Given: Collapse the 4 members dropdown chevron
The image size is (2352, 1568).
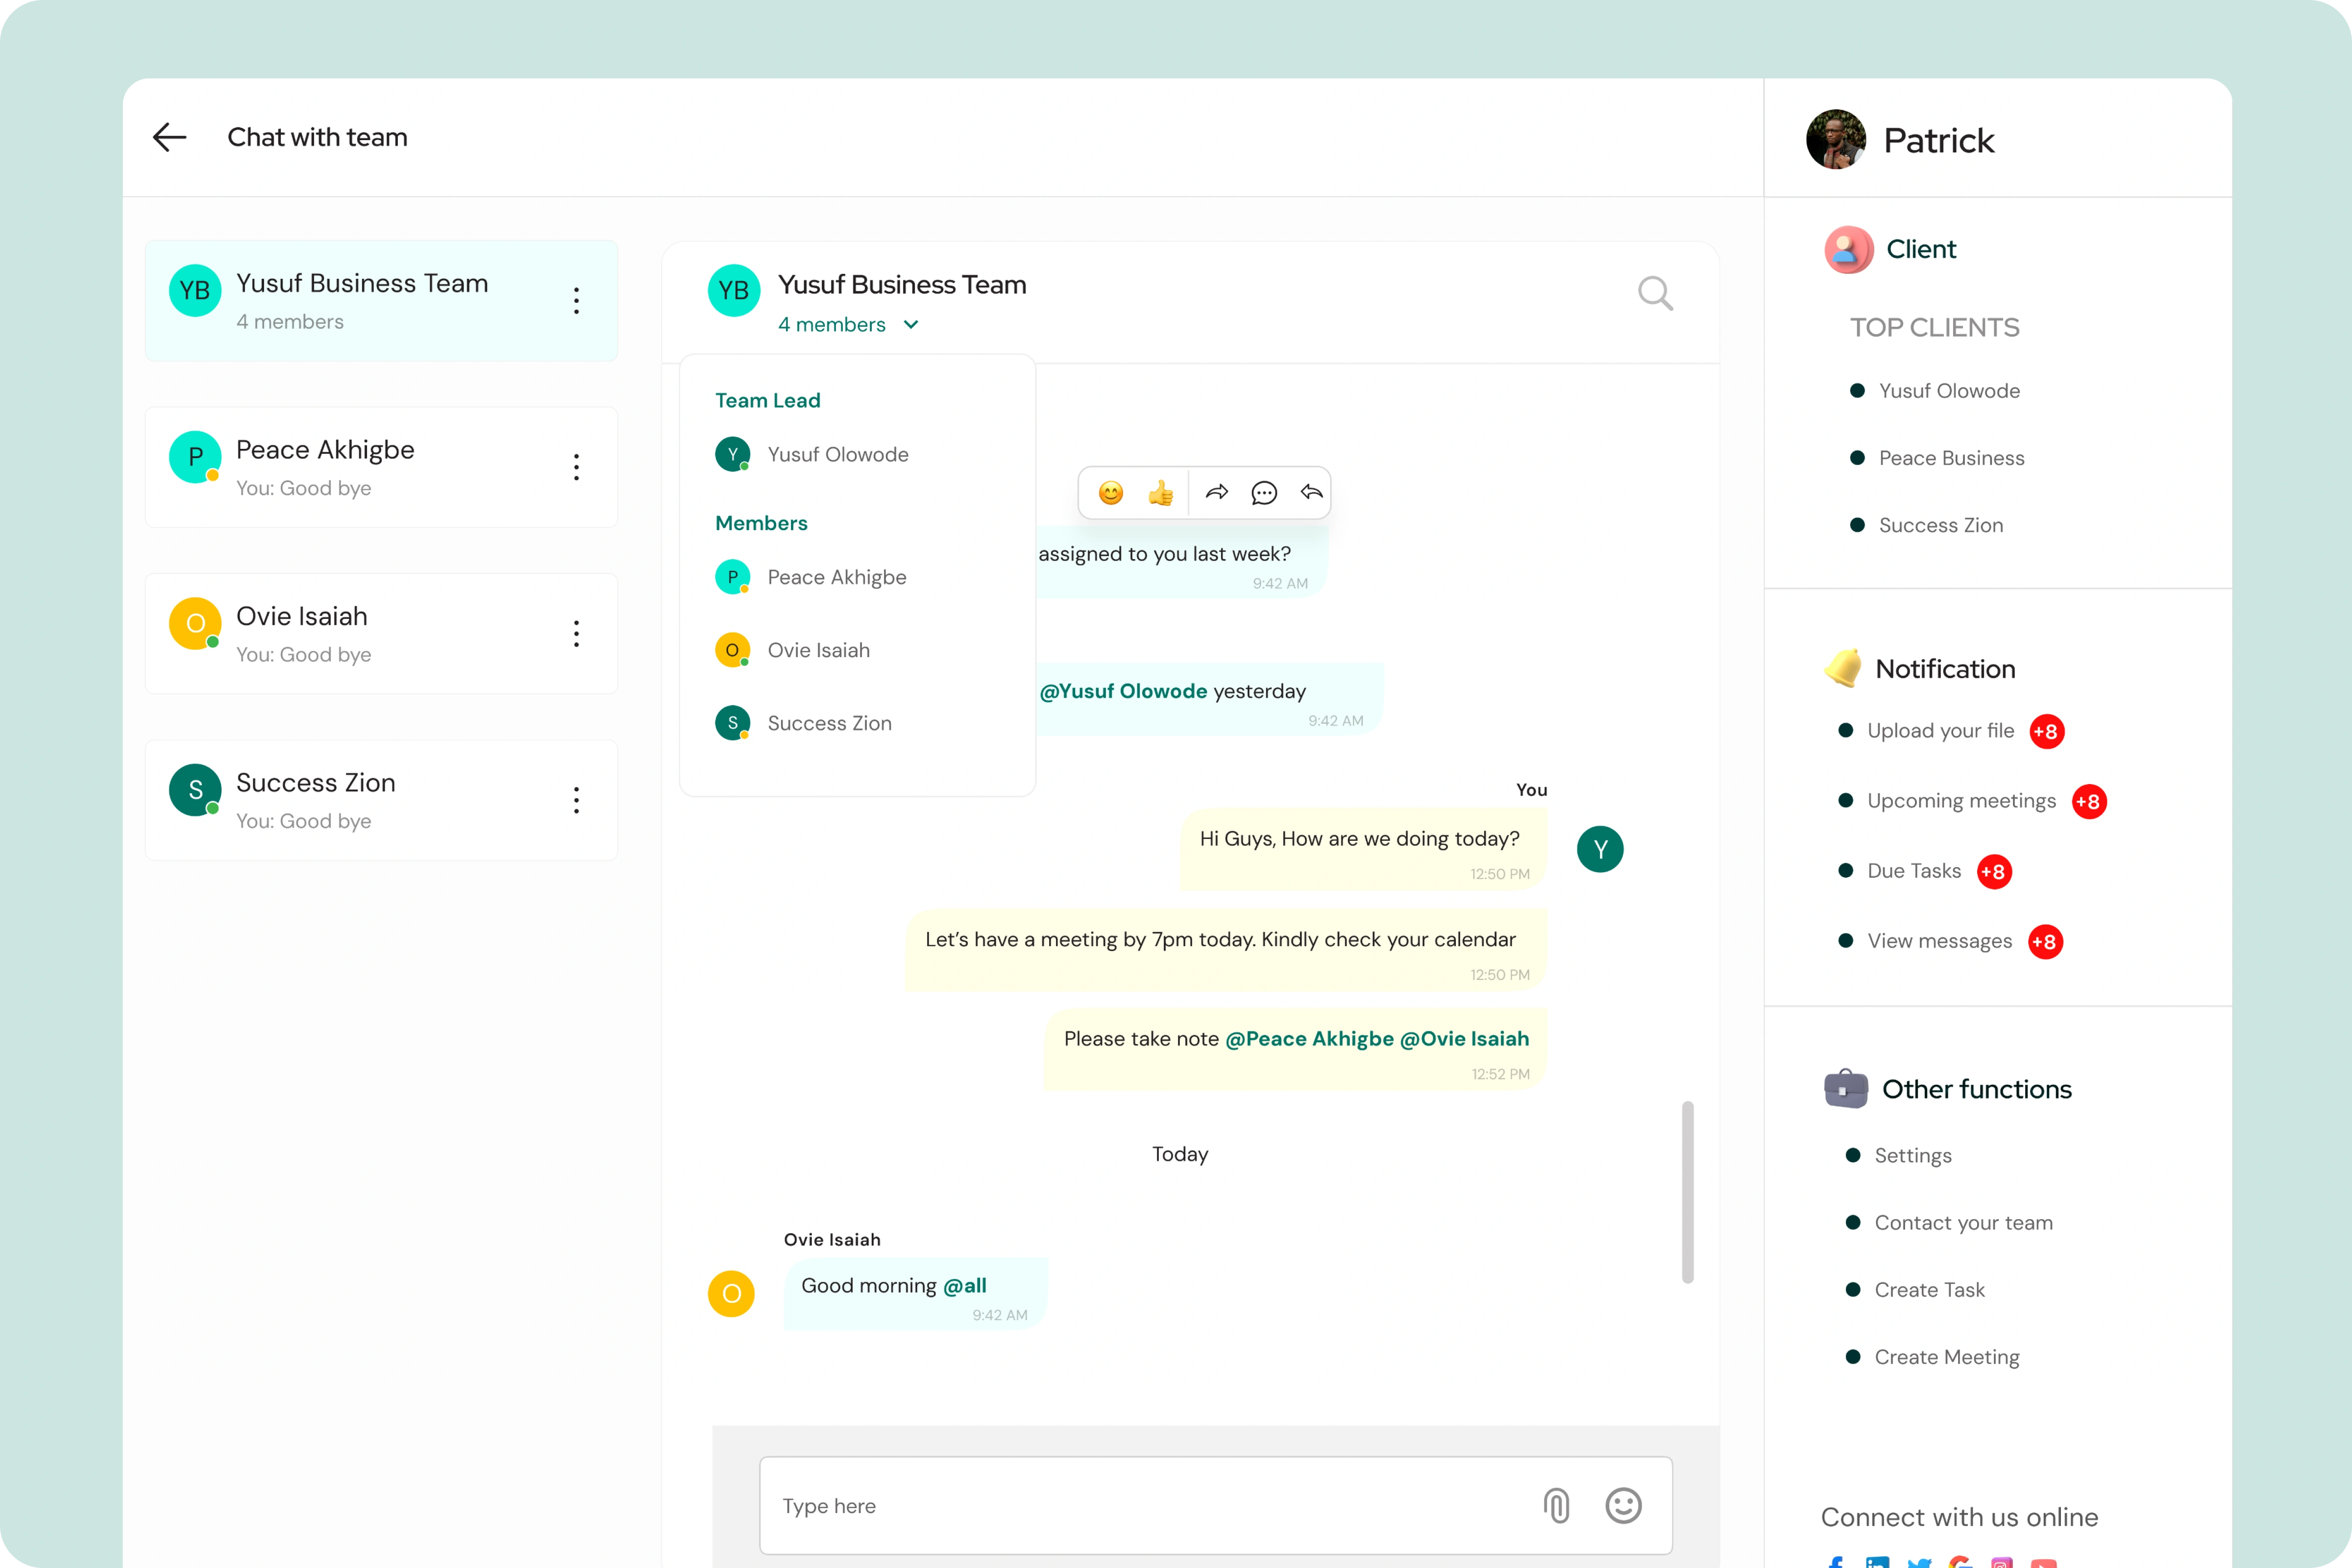Looking at the screenshot, I should click(911, 325).
